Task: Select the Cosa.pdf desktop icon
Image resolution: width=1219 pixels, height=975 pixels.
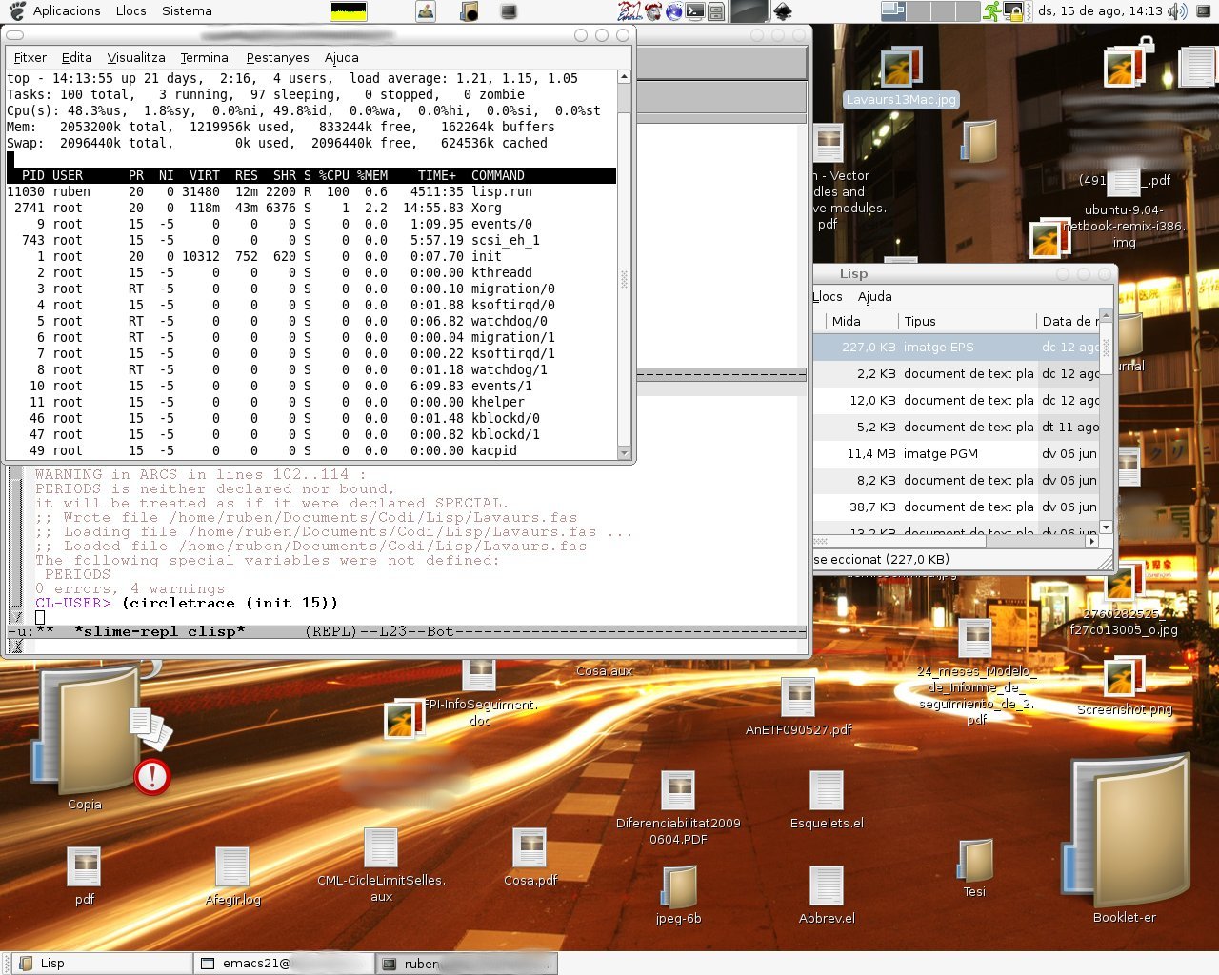Action: click(530, 847)
